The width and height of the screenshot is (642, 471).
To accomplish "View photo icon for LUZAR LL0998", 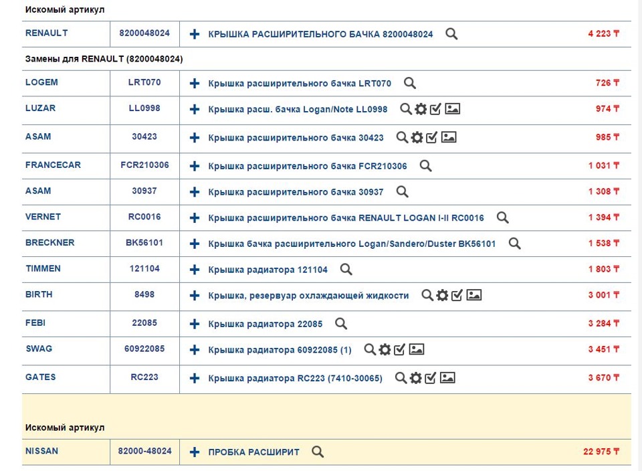I will click(453, 108).
